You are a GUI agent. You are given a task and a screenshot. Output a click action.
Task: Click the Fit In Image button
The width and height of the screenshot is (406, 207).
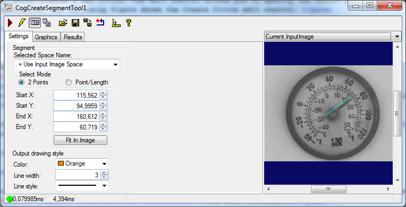click(x=80, y=140)
